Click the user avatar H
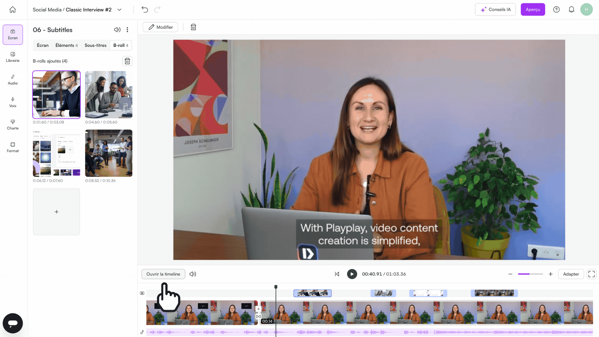599x337 pixels. pos(586,9)
